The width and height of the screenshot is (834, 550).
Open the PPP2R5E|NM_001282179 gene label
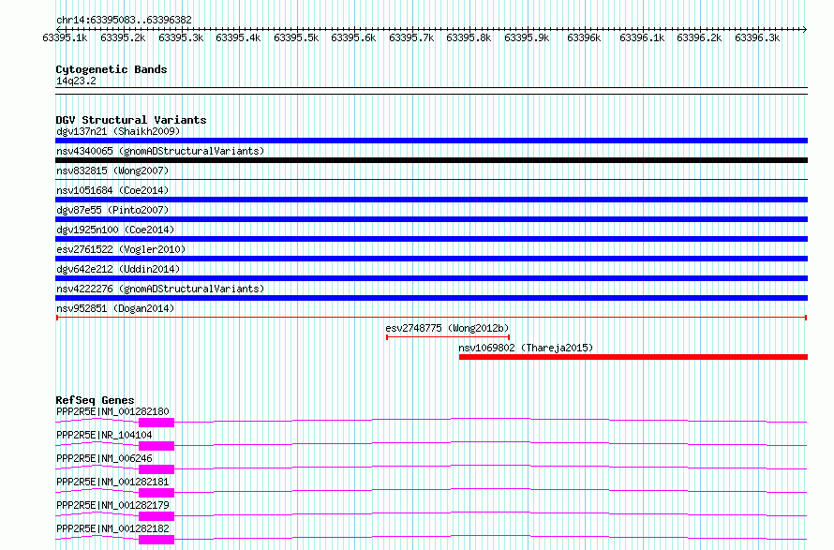(112, 505)
